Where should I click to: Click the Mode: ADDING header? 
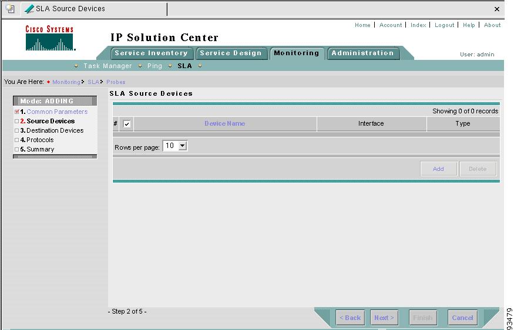tap(55, 101)
